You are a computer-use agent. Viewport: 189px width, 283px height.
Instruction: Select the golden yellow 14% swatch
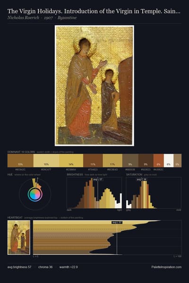[71, 160]
